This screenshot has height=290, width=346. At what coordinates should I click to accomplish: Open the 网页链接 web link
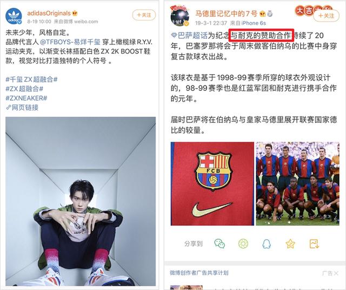[x=22, y=108]
